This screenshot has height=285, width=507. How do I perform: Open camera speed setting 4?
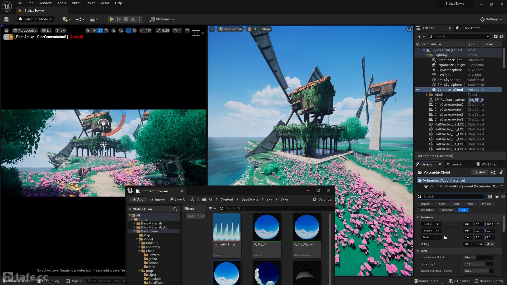(177, 31)
